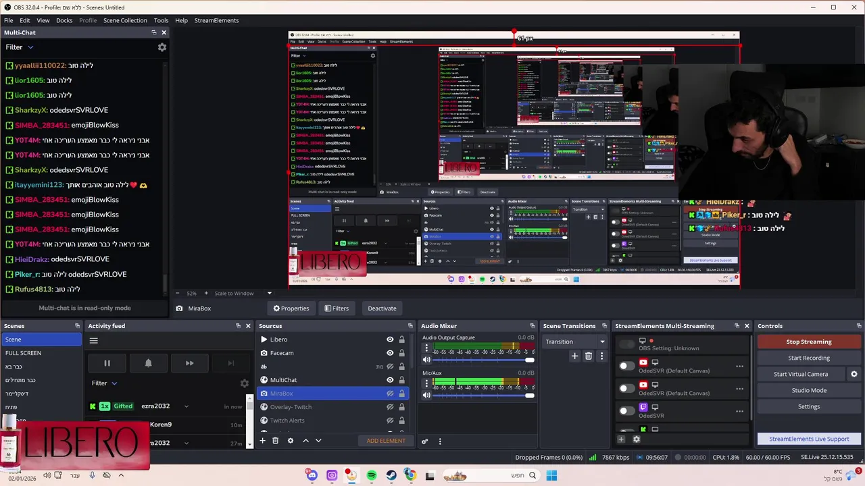
Task: Enable first YouTube OdedSVR stream toggle
Action: click(626, 366)
